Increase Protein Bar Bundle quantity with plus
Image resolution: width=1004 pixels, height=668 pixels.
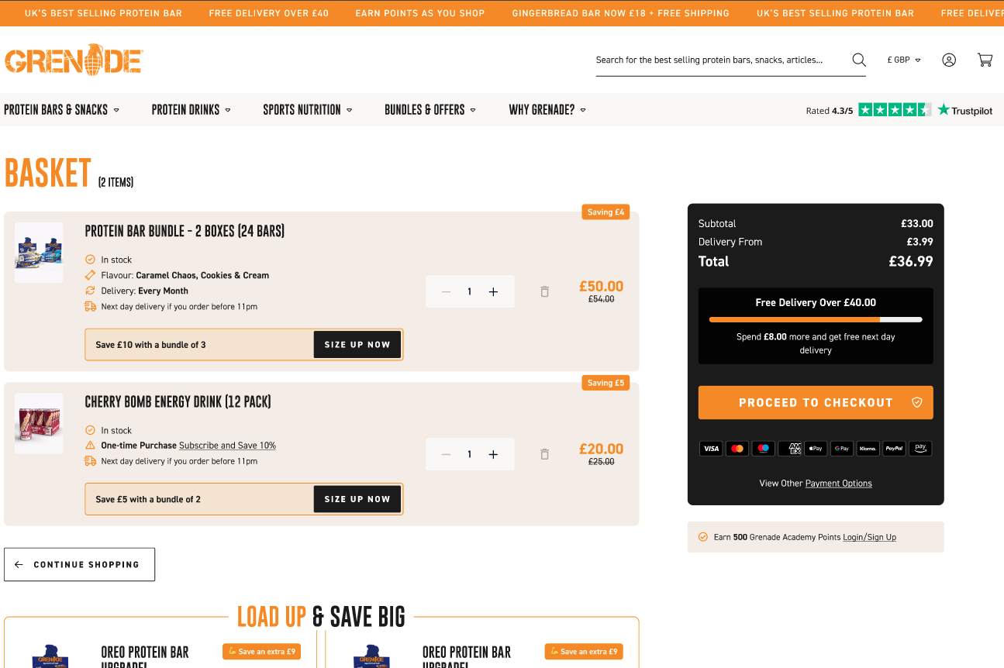click(493, 292)
